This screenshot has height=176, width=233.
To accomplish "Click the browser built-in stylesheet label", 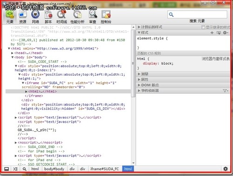I will coord(215,59).
